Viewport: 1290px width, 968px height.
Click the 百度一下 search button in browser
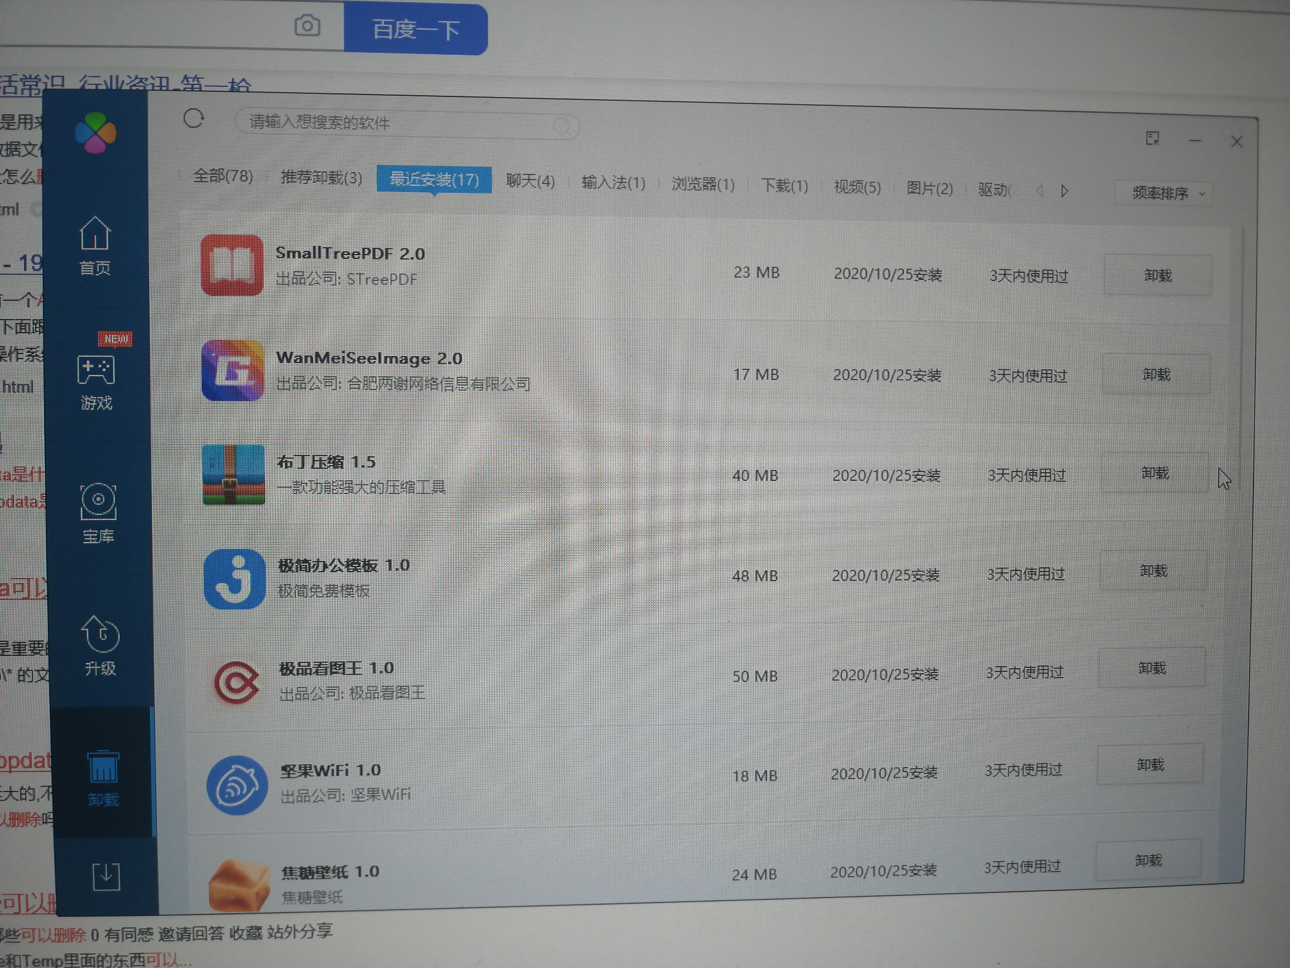tap(416, 29)
